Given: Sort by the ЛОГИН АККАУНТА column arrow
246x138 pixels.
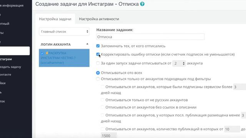Looking at the screenshot, I should 87,44.
